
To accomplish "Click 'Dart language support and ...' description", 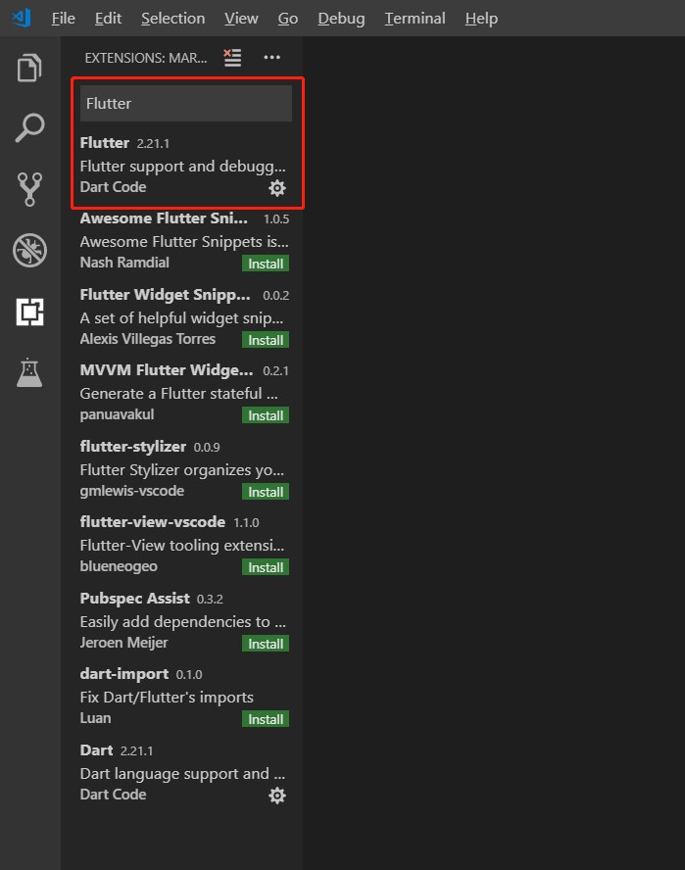I will 182,774.
